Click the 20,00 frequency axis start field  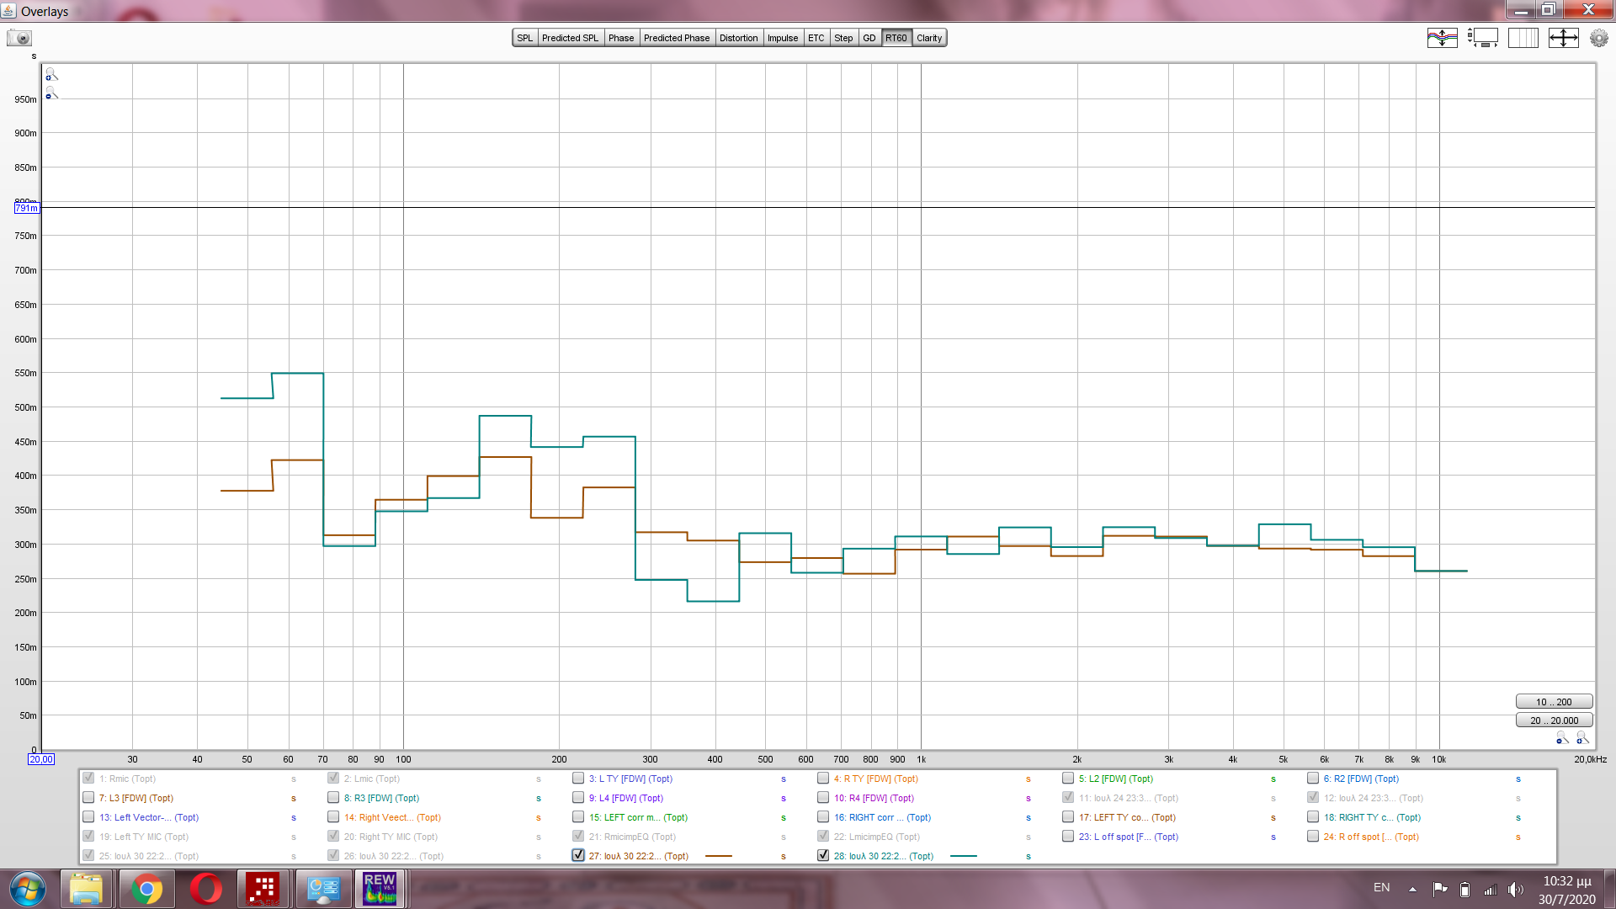tap(40, 759)
